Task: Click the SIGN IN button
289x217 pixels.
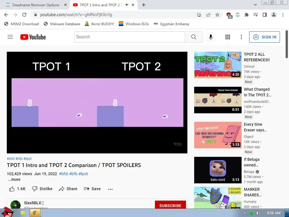Action: click(264, 37)
